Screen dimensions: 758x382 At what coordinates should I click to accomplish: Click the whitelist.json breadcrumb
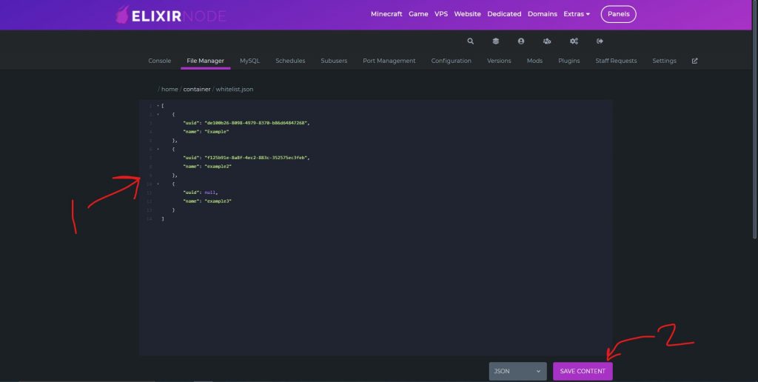tap(235, 90)
